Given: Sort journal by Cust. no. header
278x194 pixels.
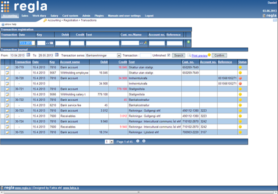Looking at the screenshot, I should (188, 62).
